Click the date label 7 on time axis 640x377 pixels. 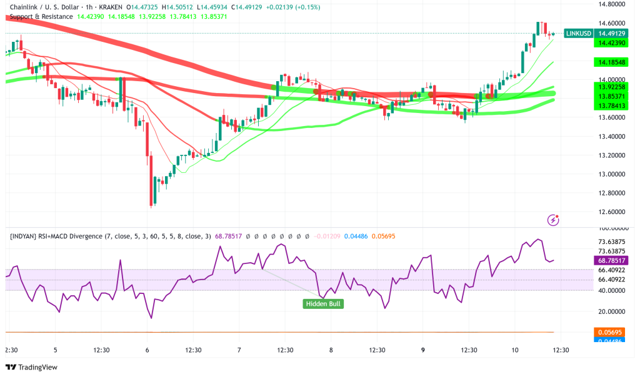(x=239, y=350)
